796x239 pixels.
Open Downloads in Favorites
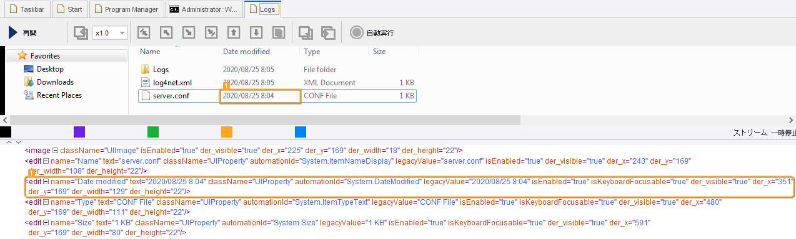coord(49,82)
